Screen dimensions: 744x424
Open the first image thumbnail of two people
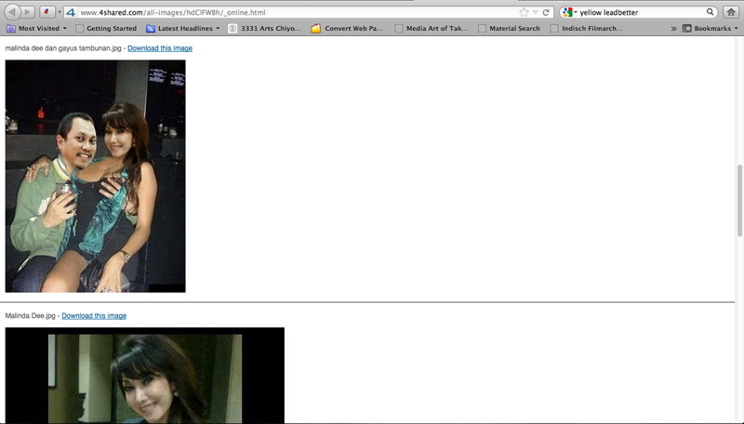(x=96, y=176)
